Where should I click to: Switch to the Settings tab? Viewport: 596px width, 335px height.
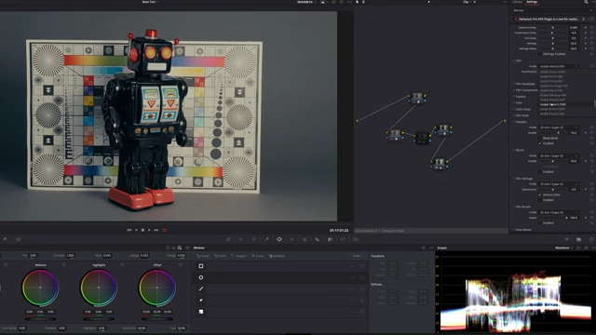tap(532, 2)
